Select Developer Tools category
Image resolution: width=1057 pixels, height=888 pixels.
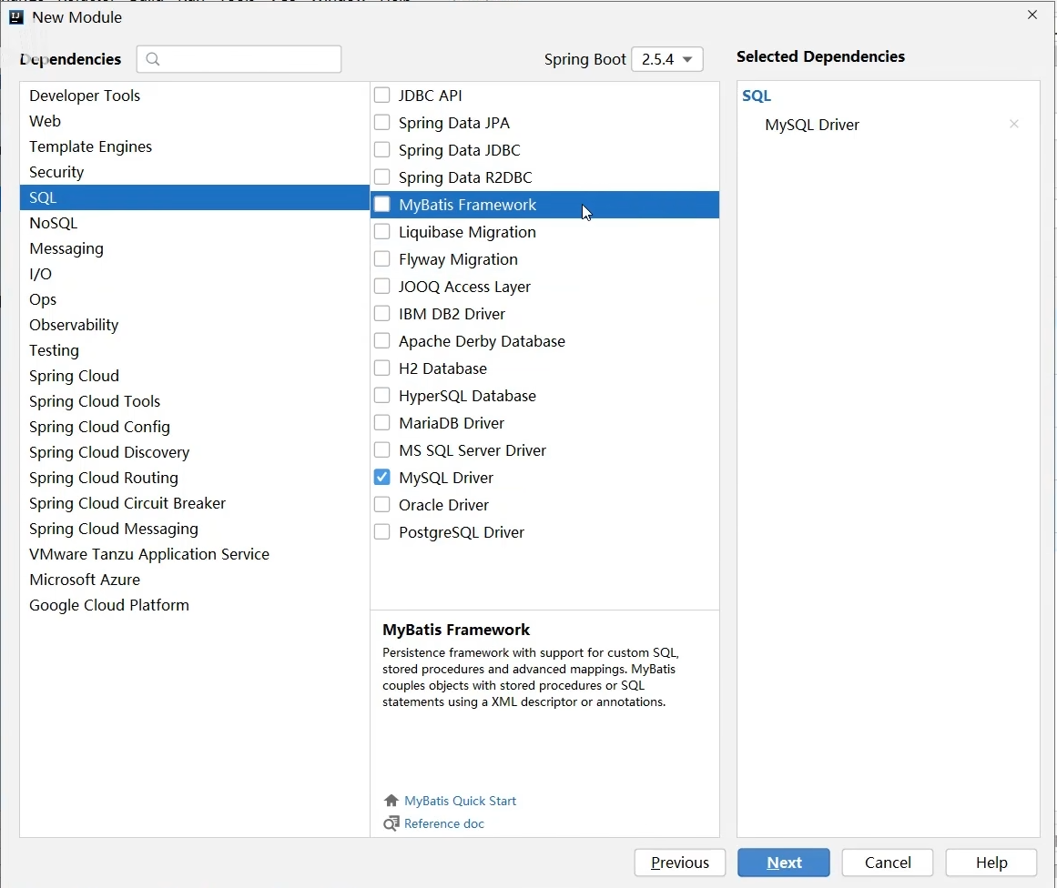194,96
